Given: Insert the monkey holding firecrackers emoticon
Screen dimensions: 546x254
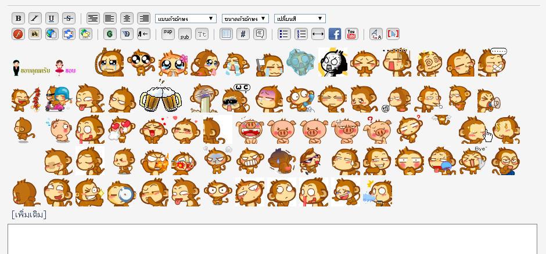Looking at the screenshot, I should pos(26,100).
